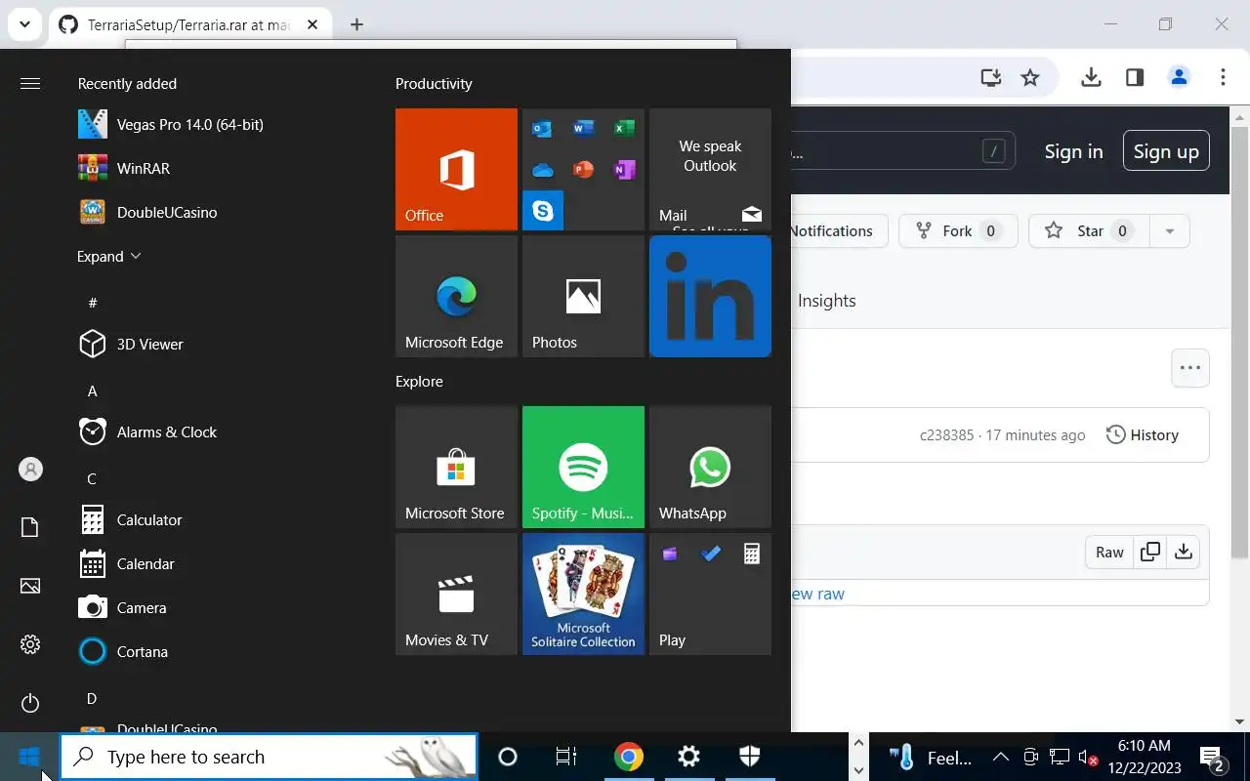
Task: Open WhatsApp tile
Action: [x=710, y=467]
